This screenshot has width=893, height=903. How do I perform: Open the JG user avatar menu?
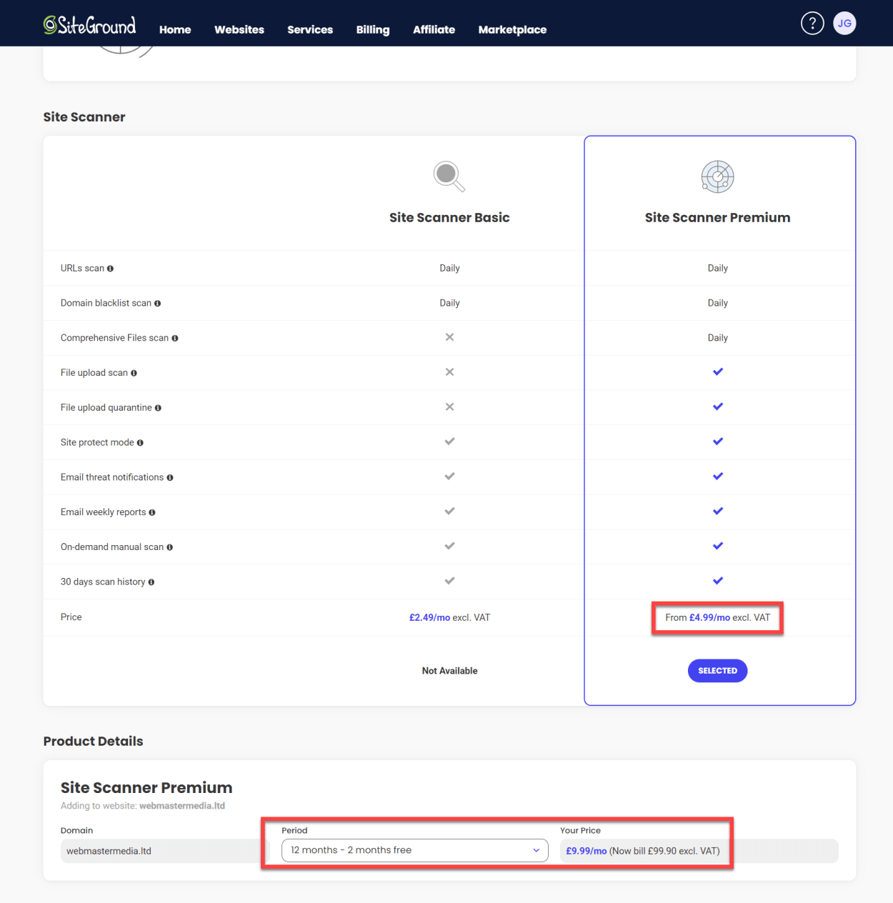click(x=844, y=23)
